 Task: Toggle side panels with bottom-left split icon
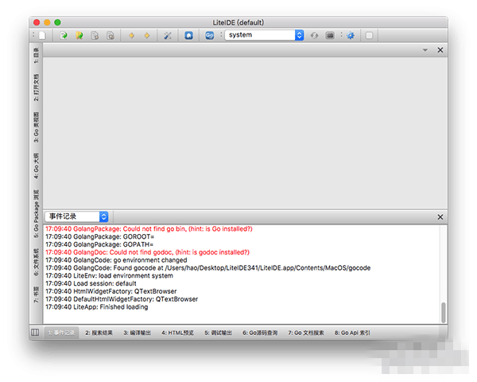[x=35, y=332]
